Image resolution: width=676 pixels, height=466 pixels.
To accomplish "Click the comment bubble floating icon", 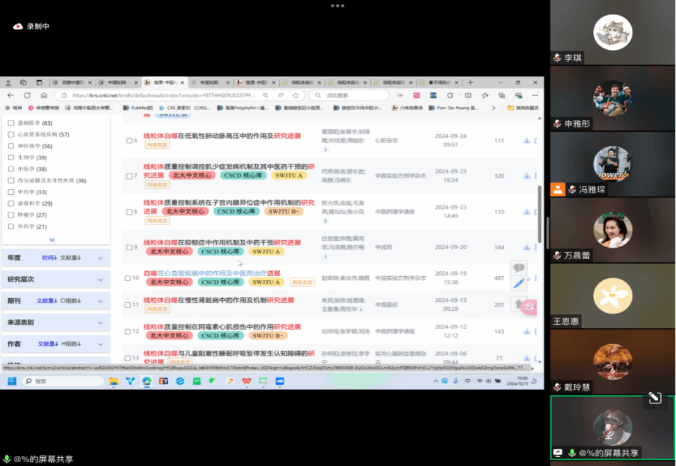I will pyautogui.click(x=519, y=269).
